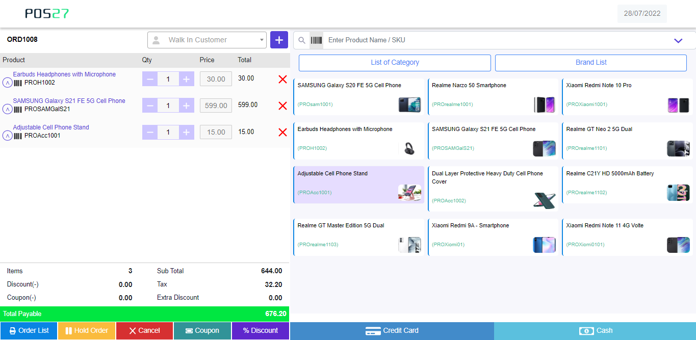696x340 pixels.
Task: Open the Order List
Action: click(x=29, y=331)
